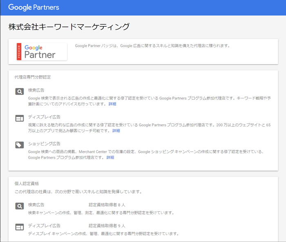Click the text 認定資格取得者 9 人

click(107, 226)
